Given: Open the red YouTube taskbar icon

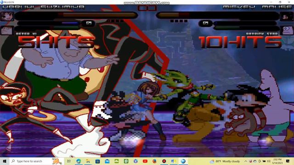Looking at the screenshot, I should (x=145, y=161).
